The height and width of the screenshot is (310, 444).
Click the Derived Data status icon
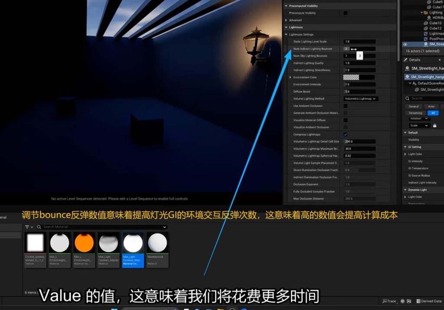(418, 301)
